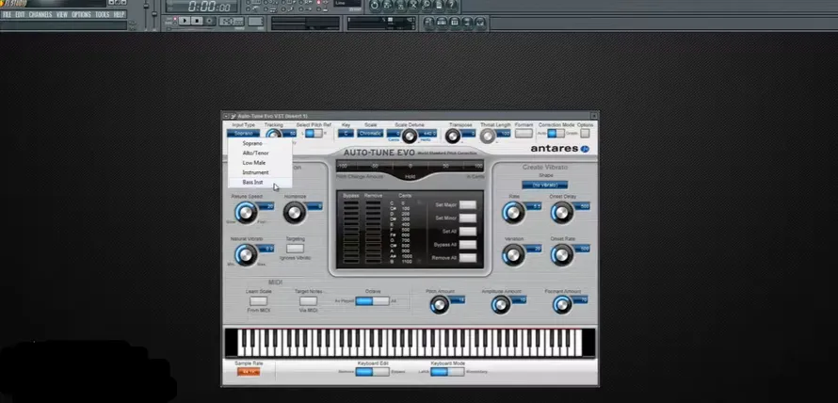The height and width of the screenshot is (403, 838).
Task: Click the Target Notes Via MIDI button
Action: coord(308,301)
